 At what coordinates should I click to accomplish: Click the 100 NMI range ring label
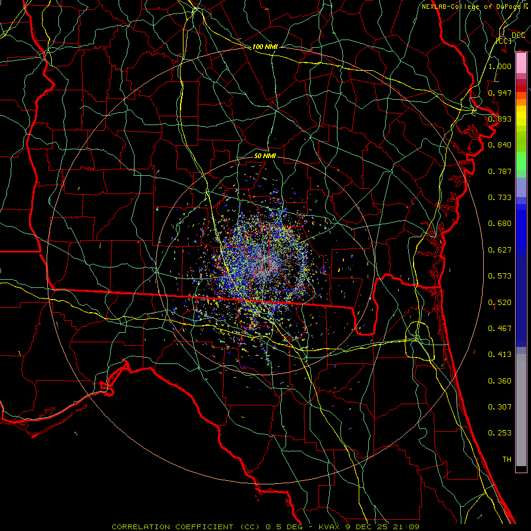[x=265, y=47]
